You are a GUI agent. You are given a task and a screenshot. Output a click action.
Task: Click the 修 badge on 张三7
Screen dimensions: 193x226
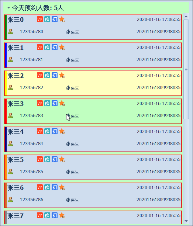pyautogui.click(x=47, y=215)
